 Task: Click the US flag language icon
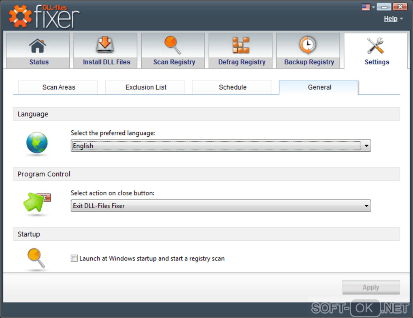click(x=366, y=7)
